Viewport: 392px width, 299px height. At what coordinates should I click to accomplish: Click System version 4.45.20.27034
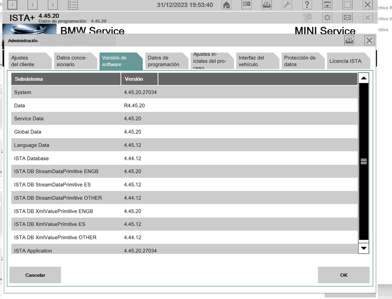click(140, 92)
